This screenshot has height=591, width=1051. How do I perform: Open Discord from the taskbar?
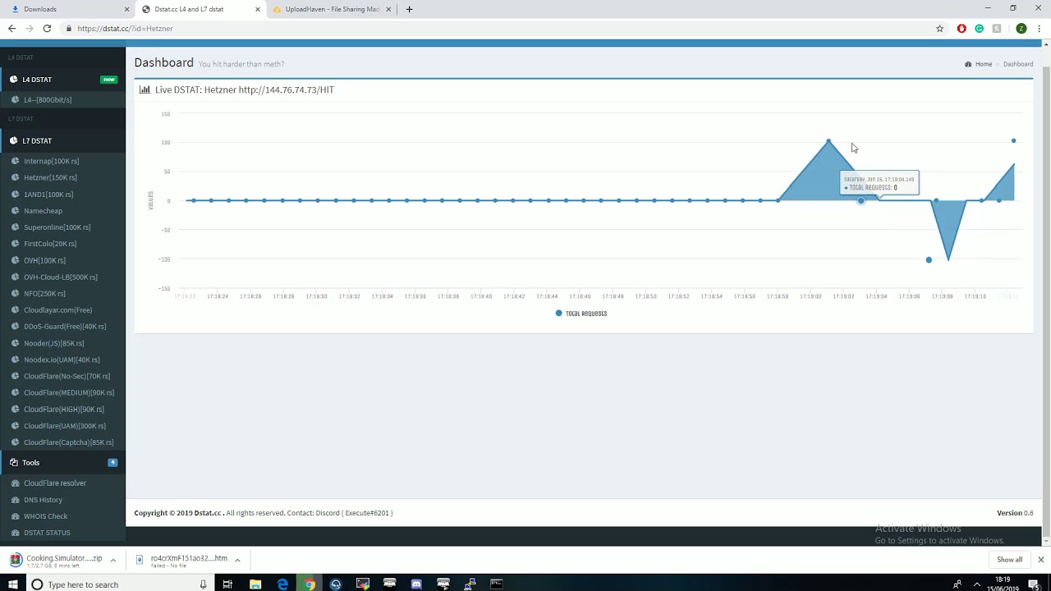pos(416,584)
